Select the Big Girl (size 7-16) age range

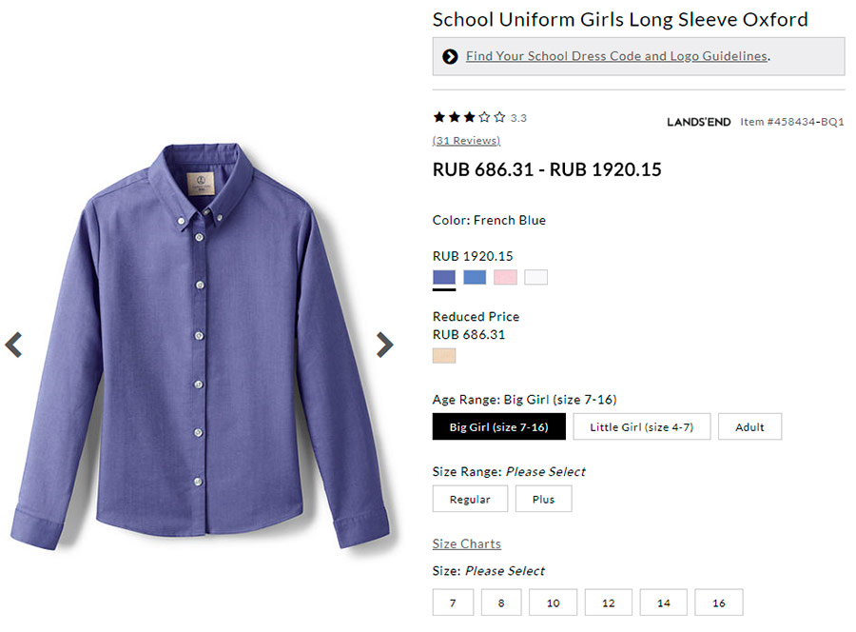pos(498,426)
